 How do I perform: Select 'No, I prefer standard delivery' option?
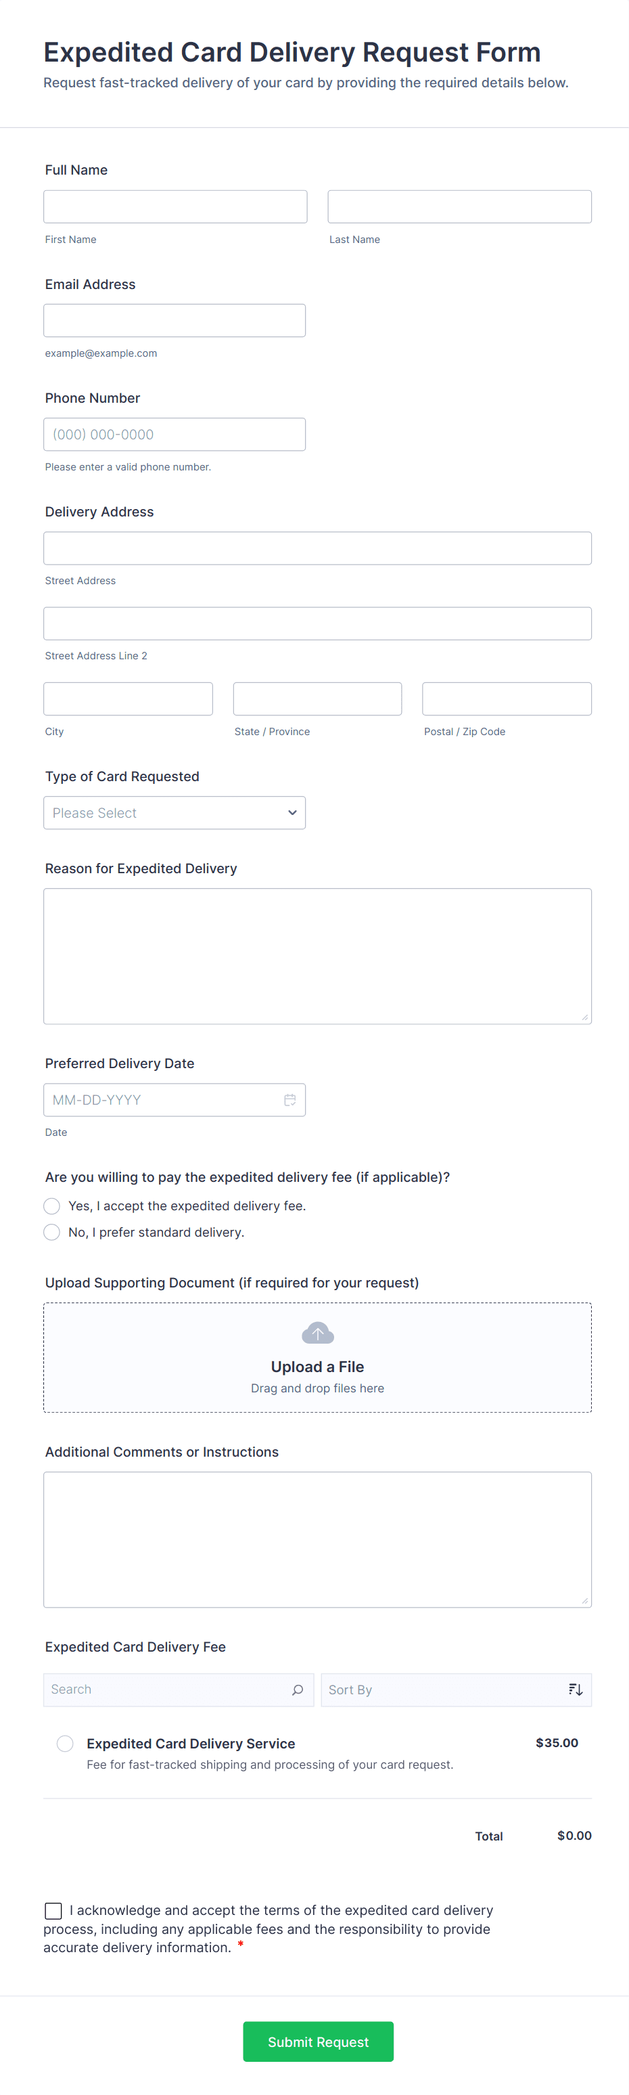click(x=52, y=1232)
